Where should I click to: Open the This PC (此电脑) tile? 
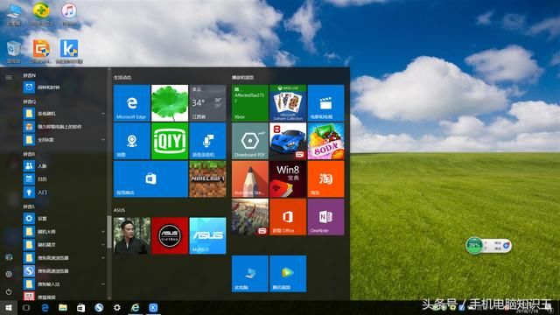click(x=250, y=274)
